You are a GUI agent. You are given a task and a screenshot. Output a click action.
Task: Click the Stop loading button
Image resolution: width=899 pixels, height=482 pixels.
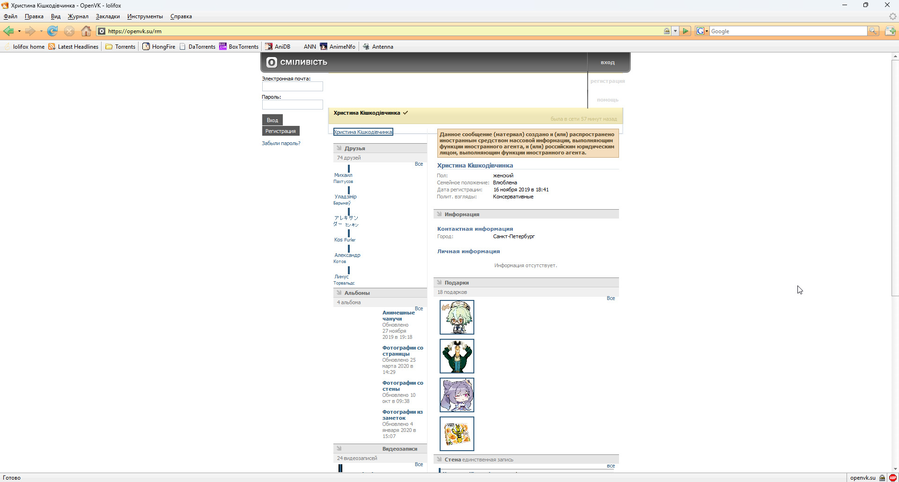click(69, 31)
